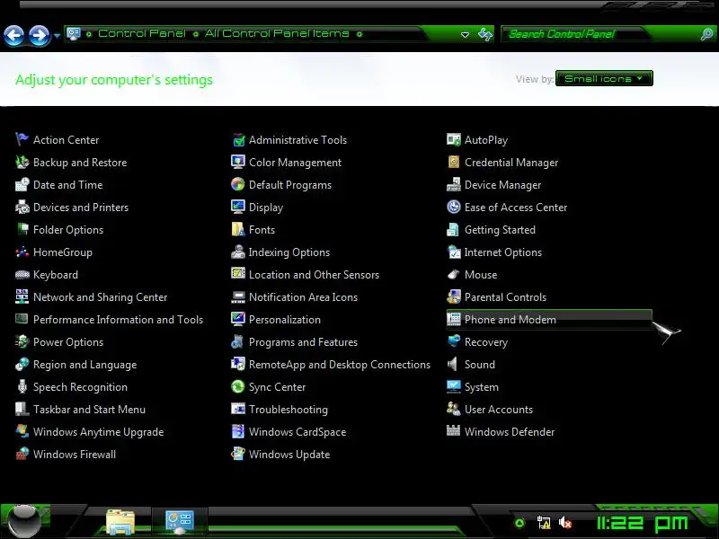
Task: Expand chevron before Control Panel breadcrumb
Action: [89, 34]
